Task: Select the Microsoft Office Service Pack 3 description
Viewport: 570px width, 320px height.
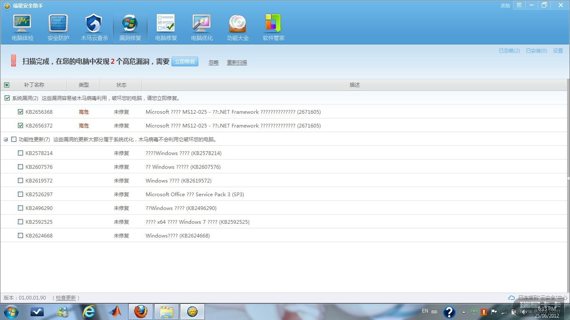Action: pos(195,194)
